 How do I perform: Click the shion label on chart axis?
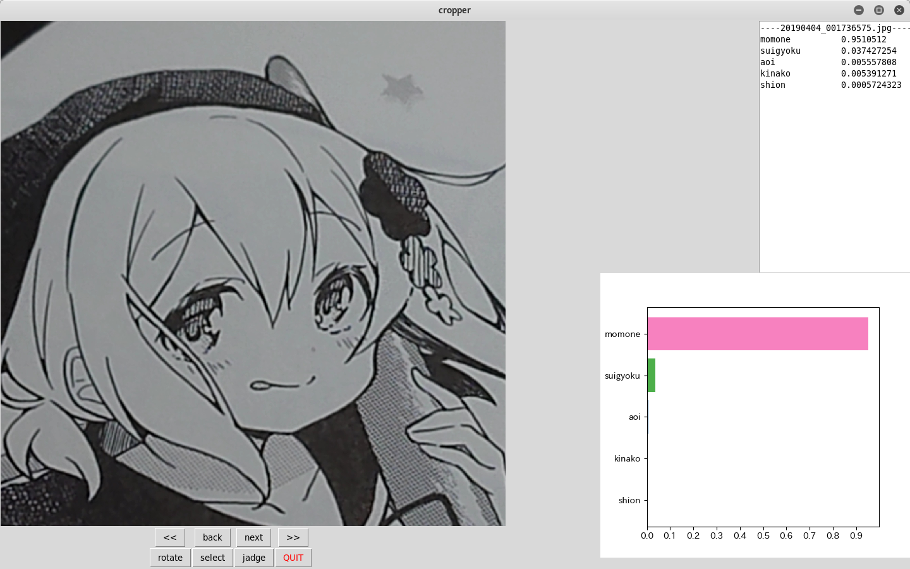click(x=629, y=500)
